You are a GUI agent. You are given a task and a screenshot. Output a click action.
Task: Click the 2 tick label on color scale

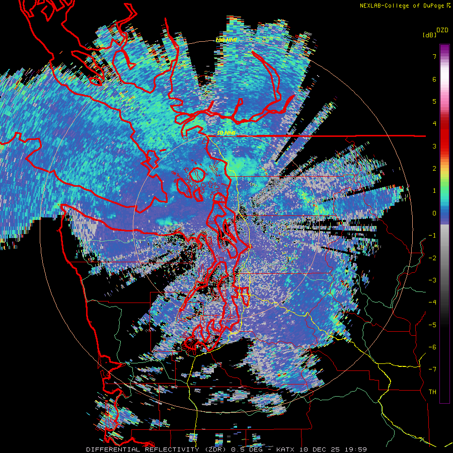434,169
